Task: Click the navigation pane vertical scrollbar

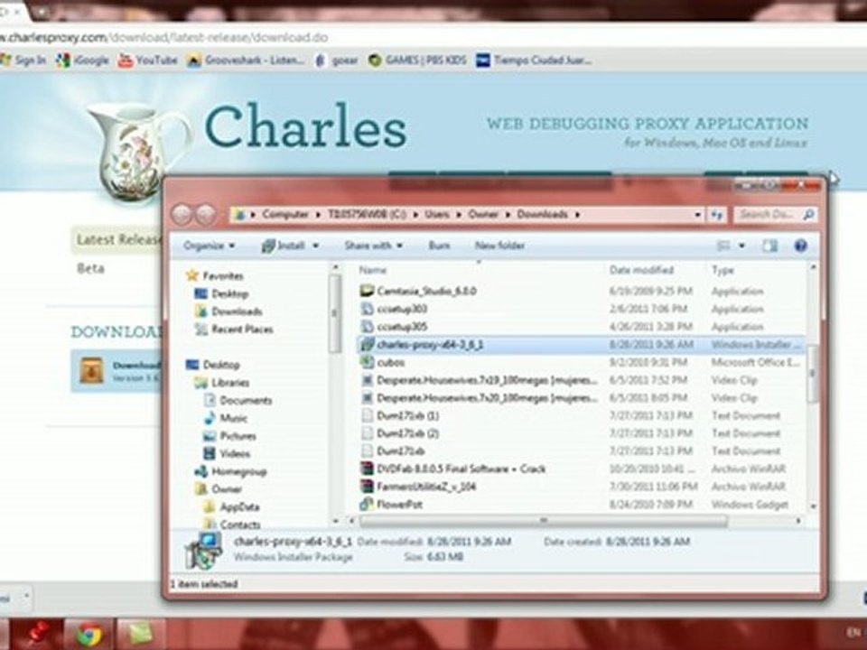Action: click(x=335, y=314)
